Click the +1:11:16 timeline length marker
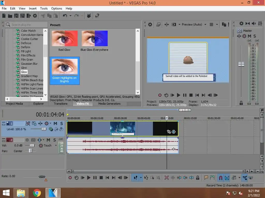This screenshot has height=198, width=265. tap(185, 110)
